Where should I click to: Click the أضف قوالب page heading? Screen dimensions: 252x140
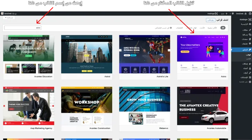pyautogui.click(x=222, y=20)
